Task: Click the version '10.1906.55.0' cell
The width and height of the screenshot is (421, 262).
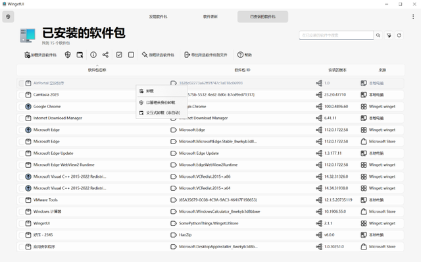Action: [335, 211]
